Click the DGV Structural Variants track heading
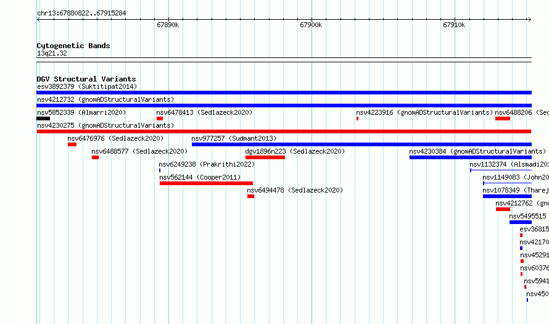This screenshot has height=324, width=549. click(x=86, y=79)
